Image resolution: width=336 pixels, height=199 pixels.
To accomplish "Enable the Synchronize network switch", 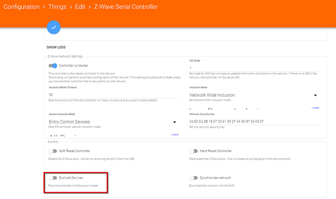I will tap(194, 178).
